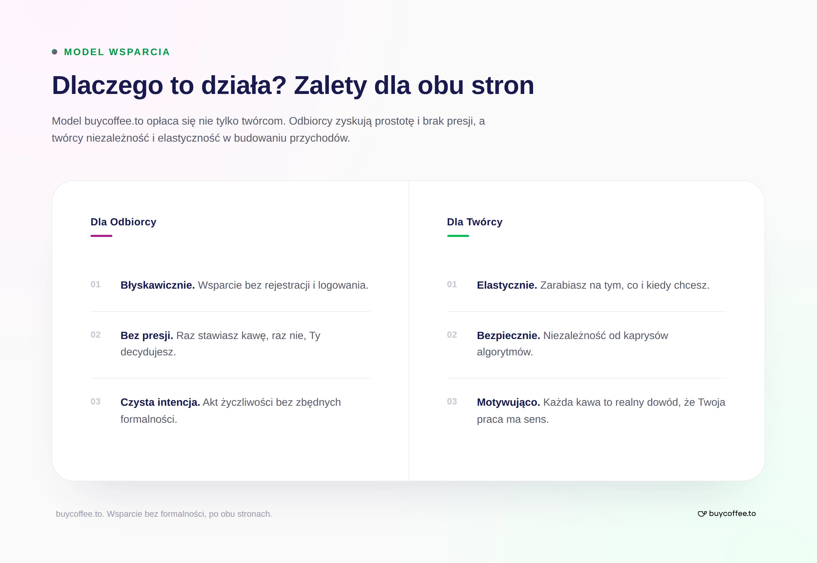Click the green underline under Dla Twórcy

tap(458, 236)
